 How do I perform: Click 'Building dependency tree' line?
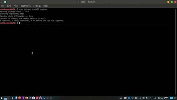click(12, 14)
